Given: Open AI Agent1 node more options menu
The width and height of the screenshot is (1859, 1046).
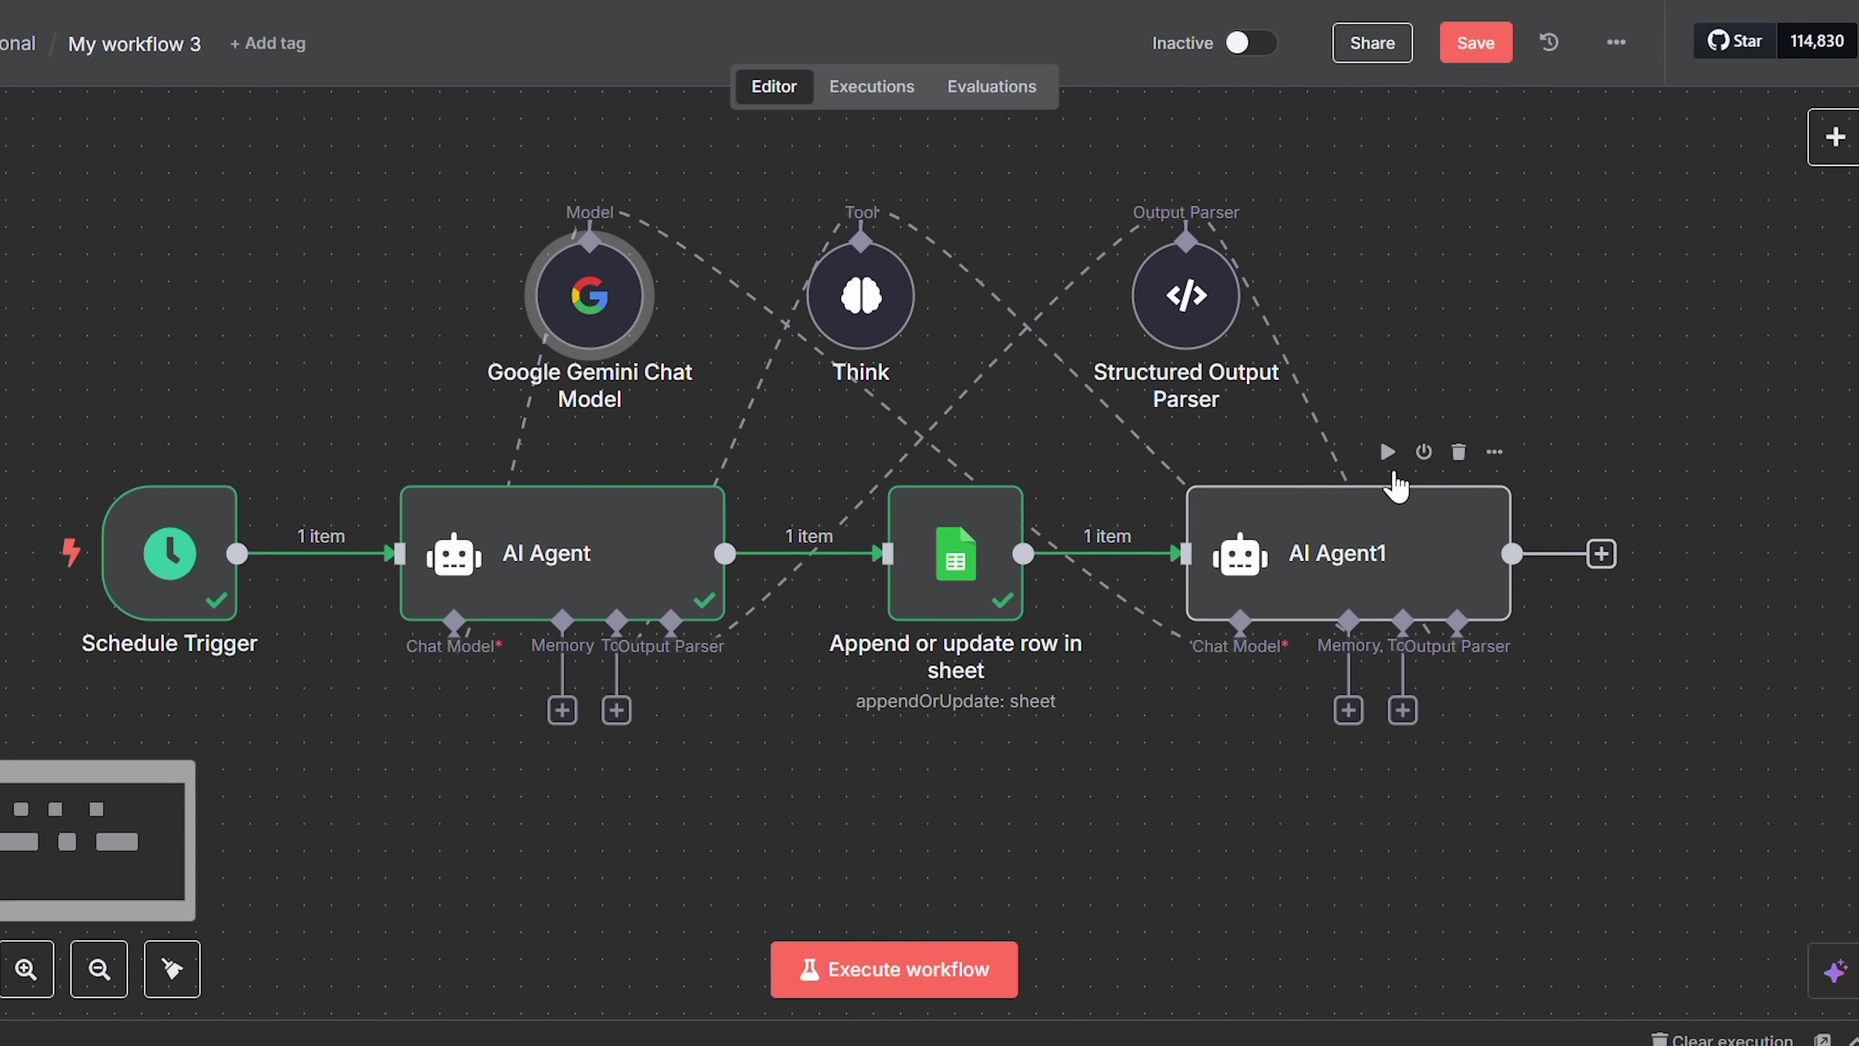Looking at the screenshot, I should (1494, 452).
